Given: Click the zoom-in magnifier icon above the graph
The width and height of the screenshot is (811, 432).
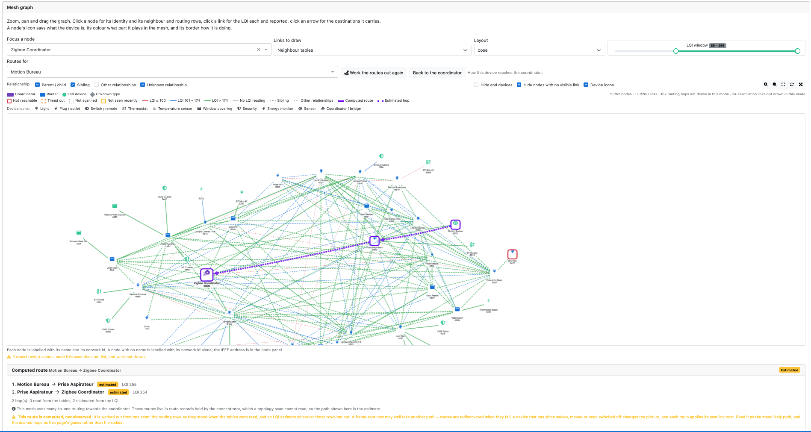Looking at the screenshot, I should pyautogui.click(x=766, y=85).
